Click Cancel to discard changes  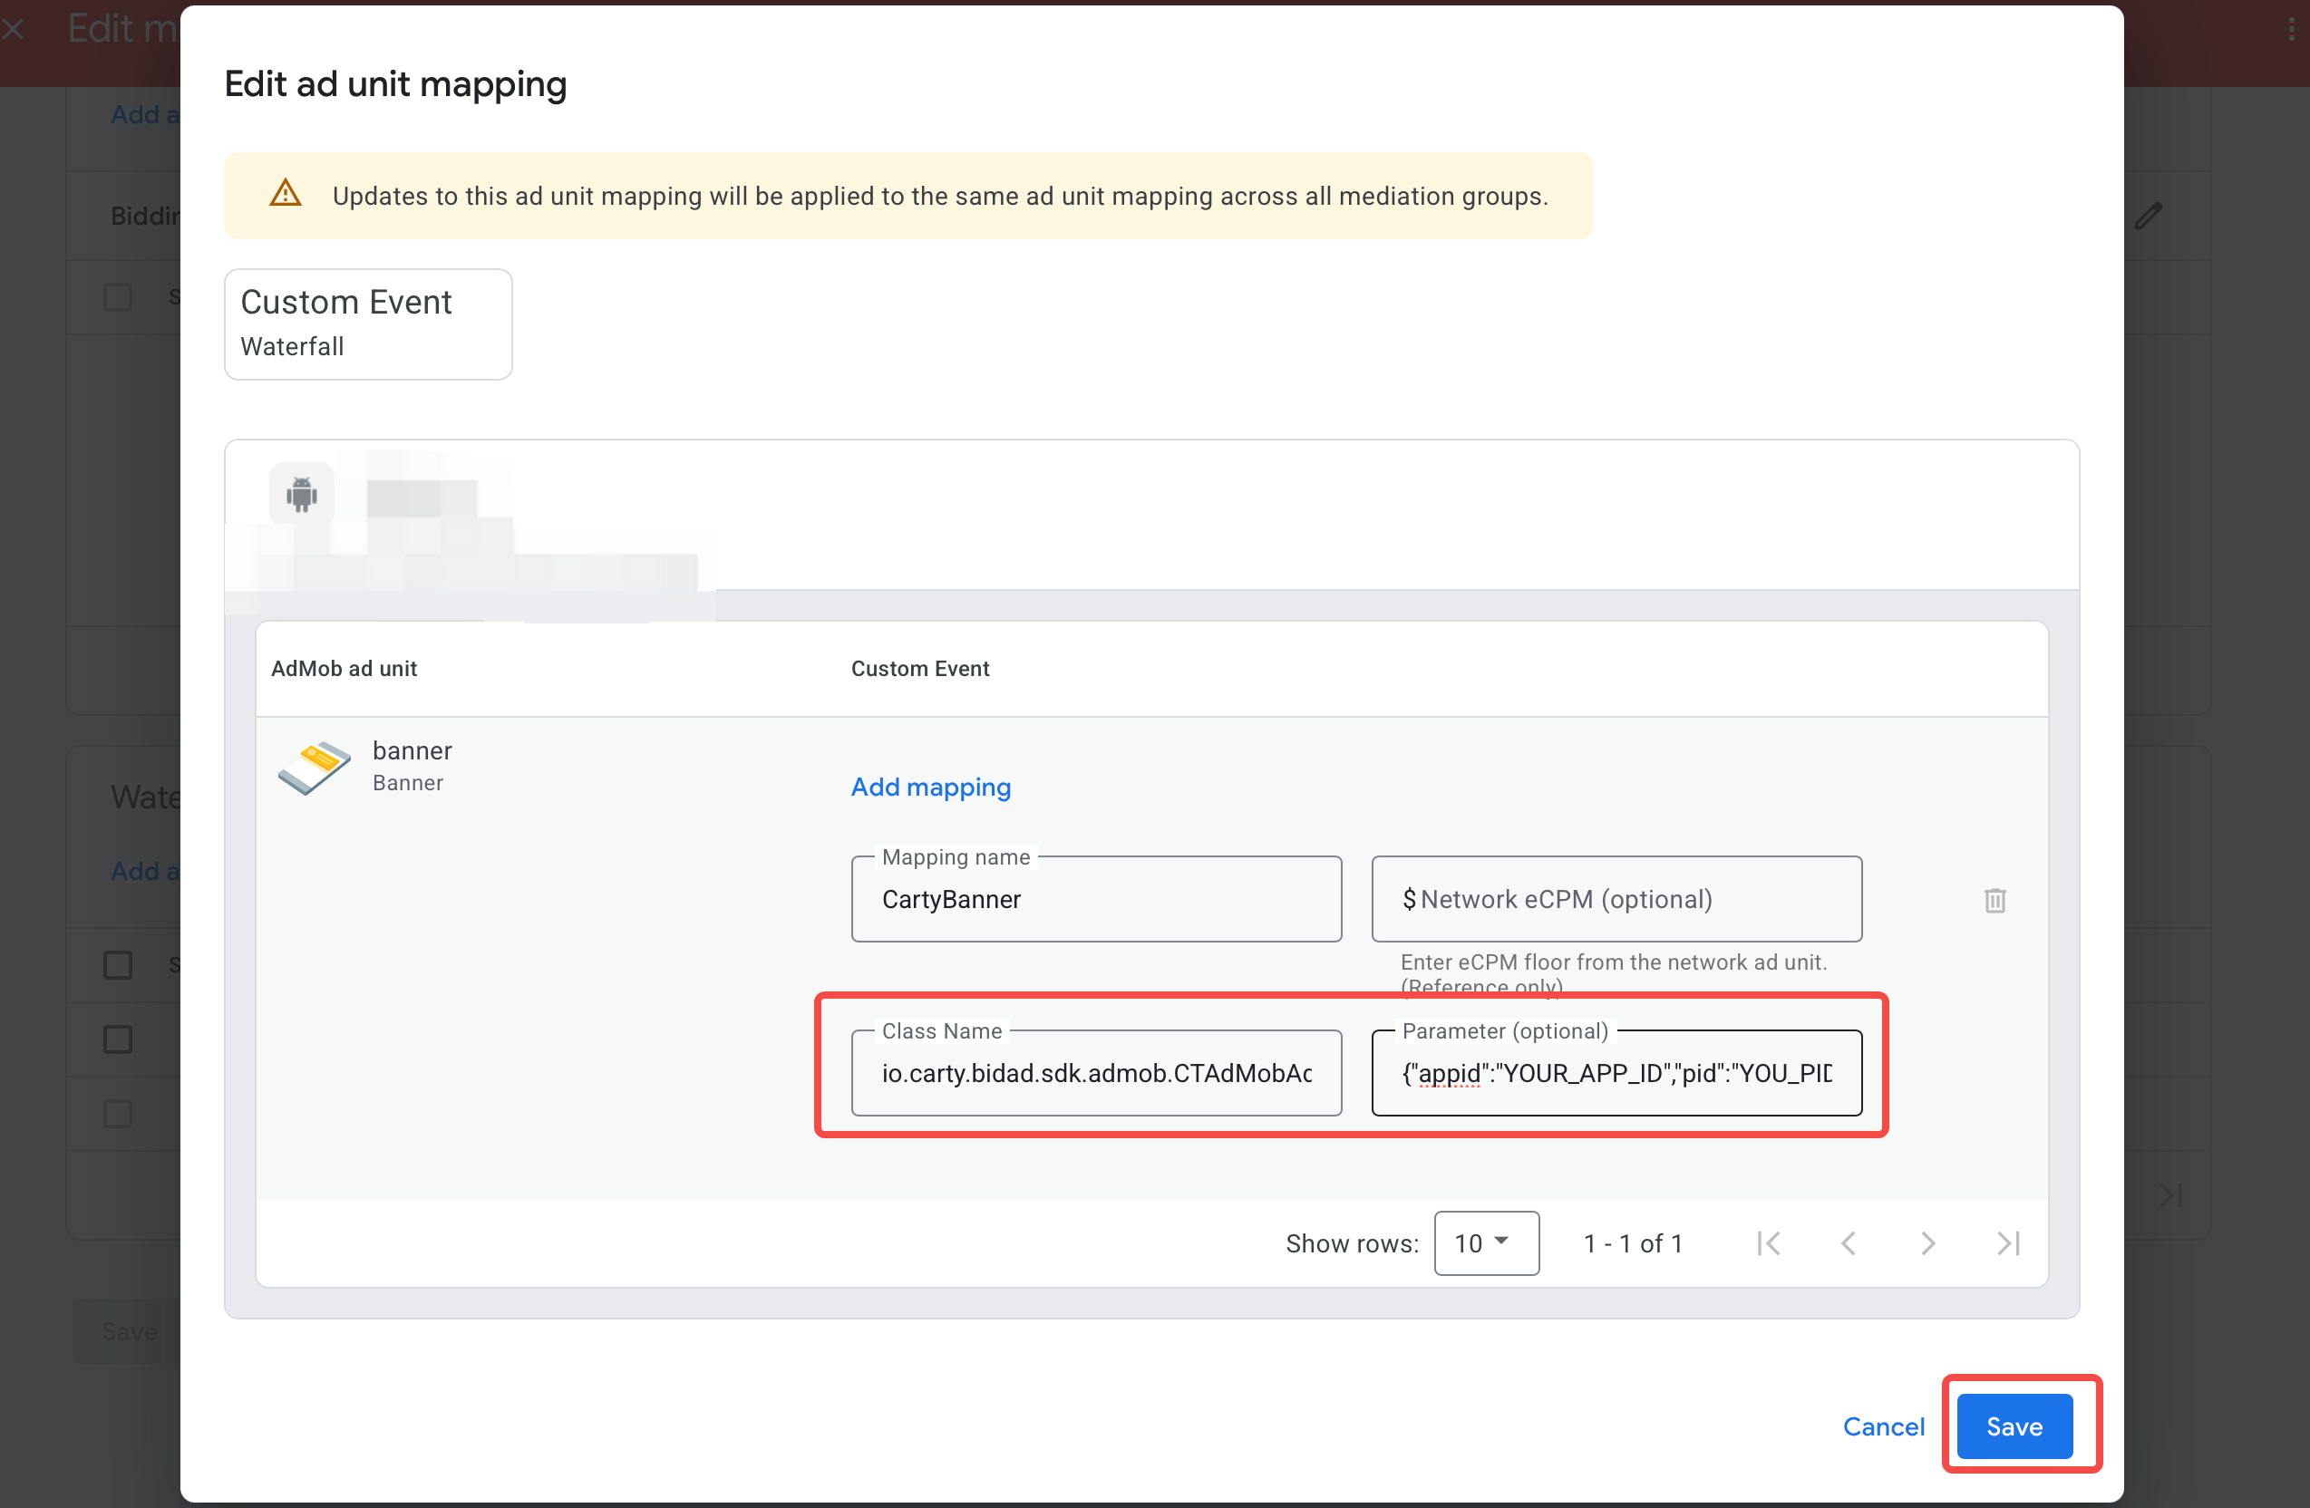(x=1883, y=1426)
